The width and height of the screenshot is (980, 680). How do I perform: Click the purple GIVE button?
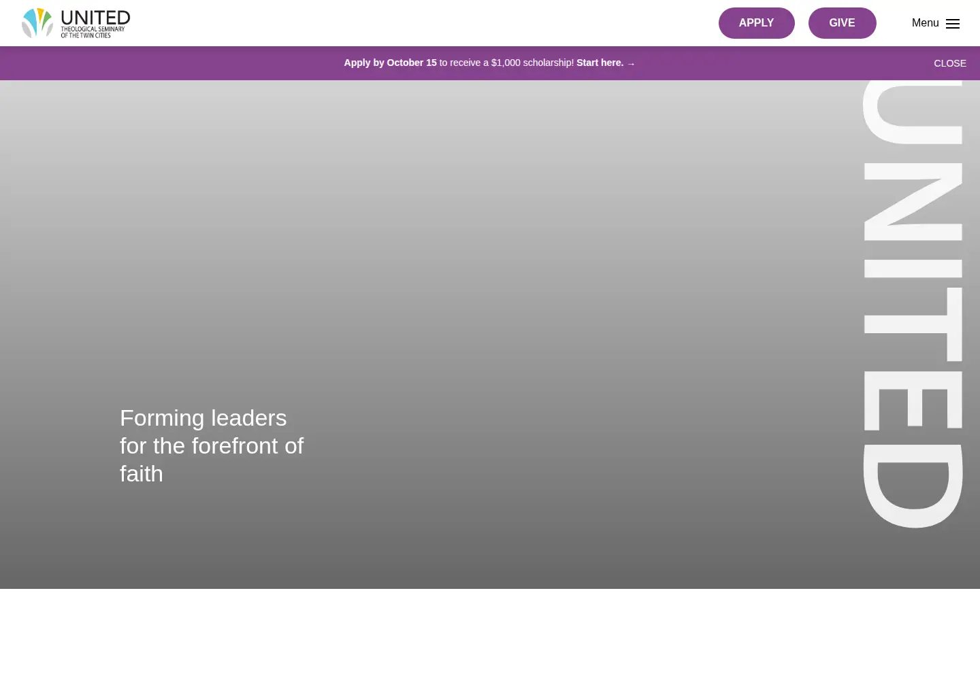click(842, 23)
